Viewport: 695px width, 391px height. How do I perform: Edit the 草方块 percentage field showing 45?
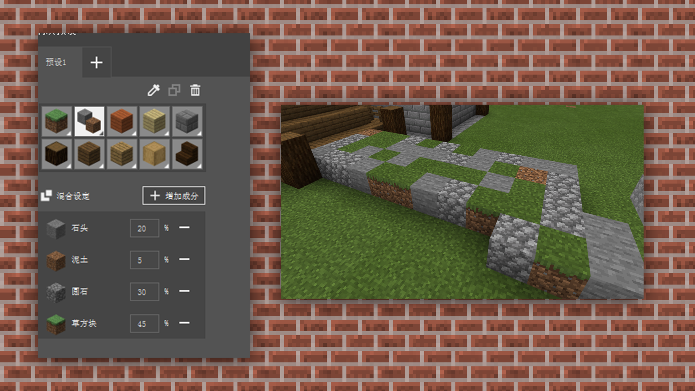coord(144,324)
